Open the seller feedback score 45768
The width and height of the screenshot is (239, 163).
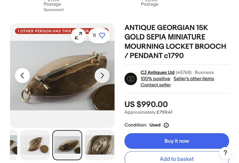click(183, 72)
